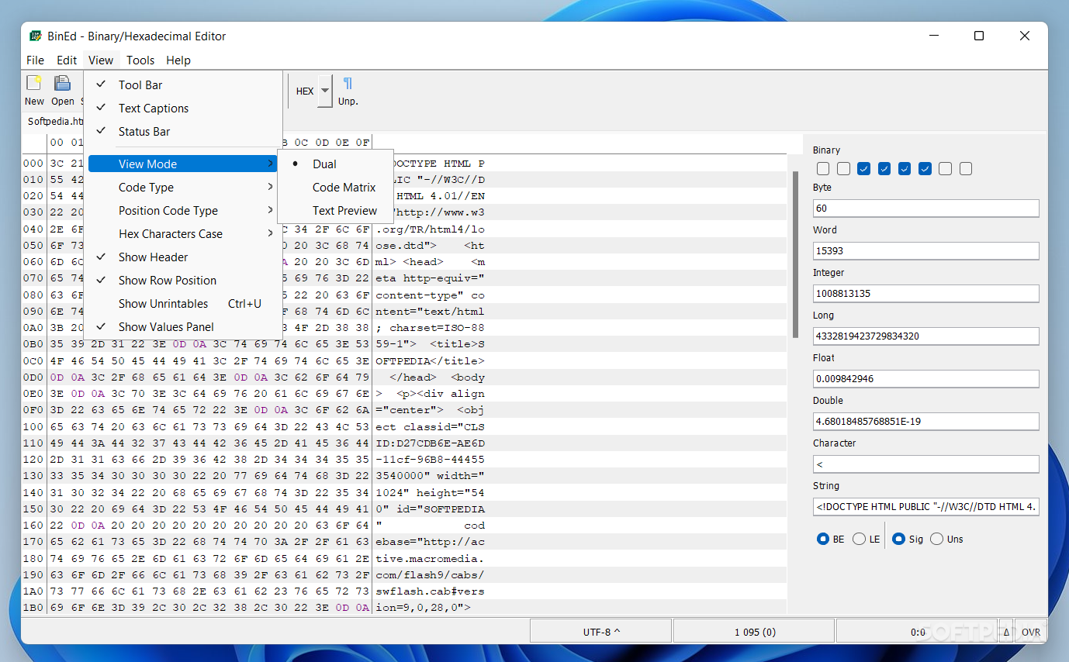Click the Integer value field
The height and width of the screenshot is (662, 1069).
(925, 294)
